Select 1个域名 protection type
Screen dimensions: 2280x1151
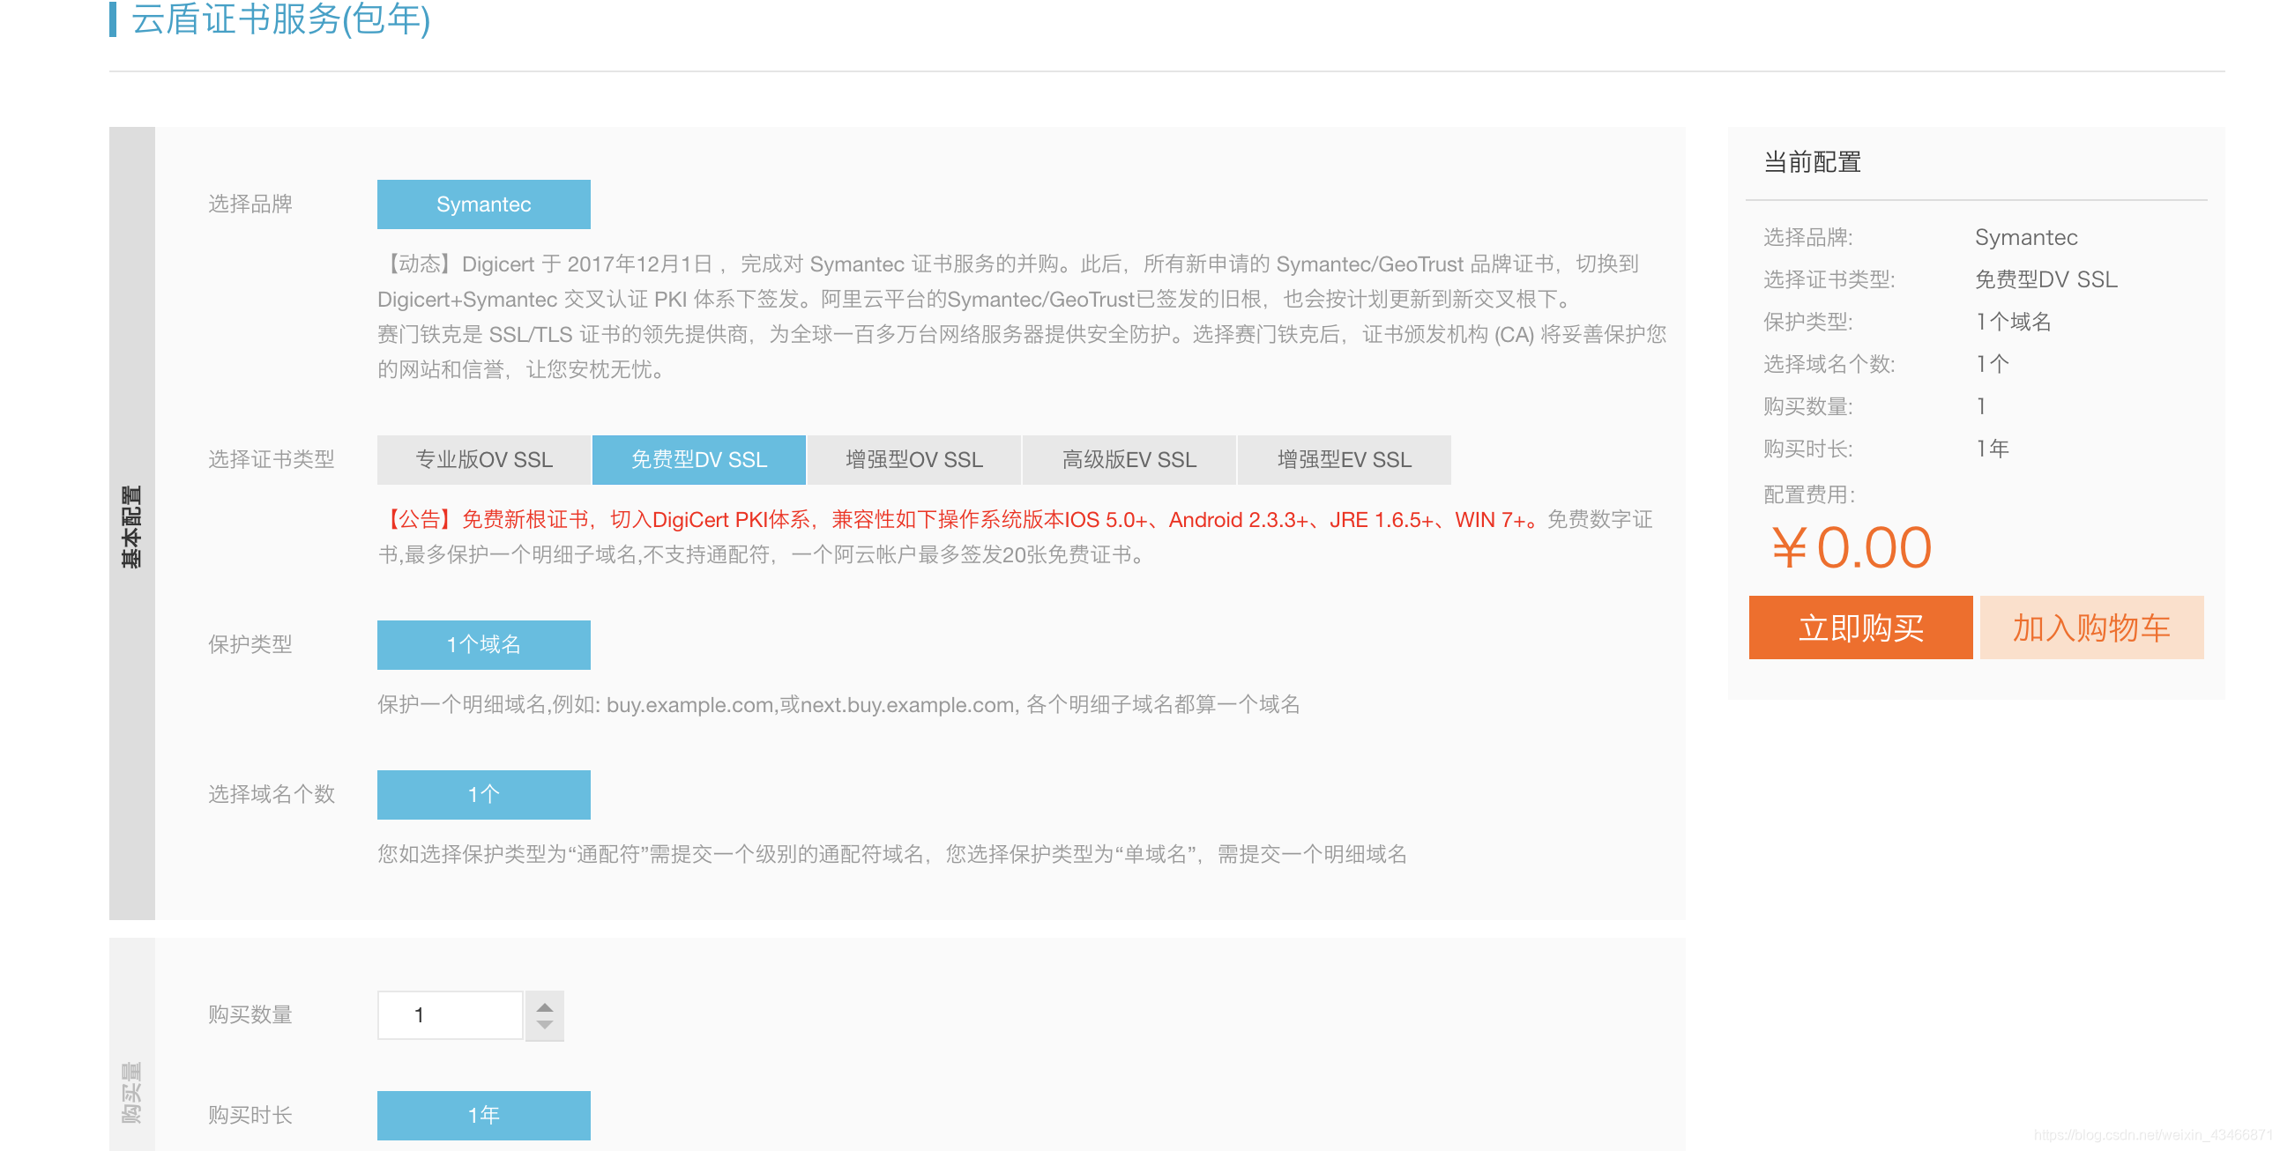click(x=483, y=645)
